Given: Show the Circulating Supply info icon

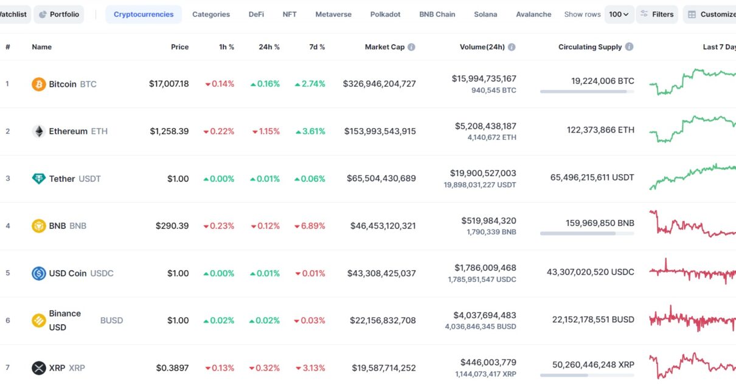Looking at the screenshot, I should [629, 47].
